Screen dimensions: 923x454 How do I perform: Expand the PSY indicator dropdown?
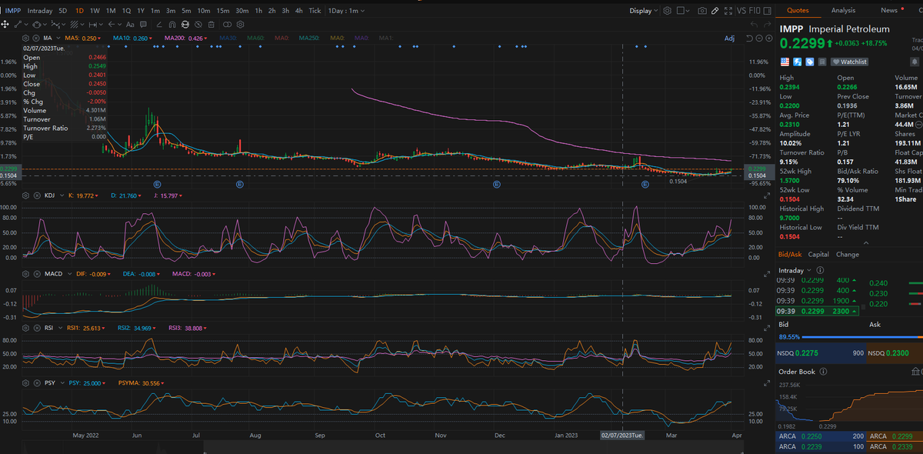(61, 382)
